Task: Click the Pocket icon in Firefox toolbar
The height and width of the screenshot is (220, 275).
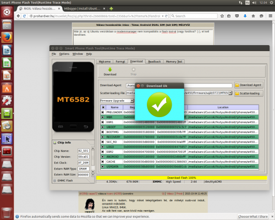Action: [x=237, y=16]
